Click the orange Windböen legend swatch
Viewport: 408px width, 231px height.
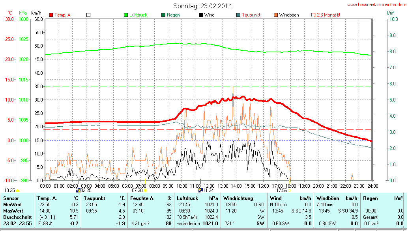click(276, 15)
